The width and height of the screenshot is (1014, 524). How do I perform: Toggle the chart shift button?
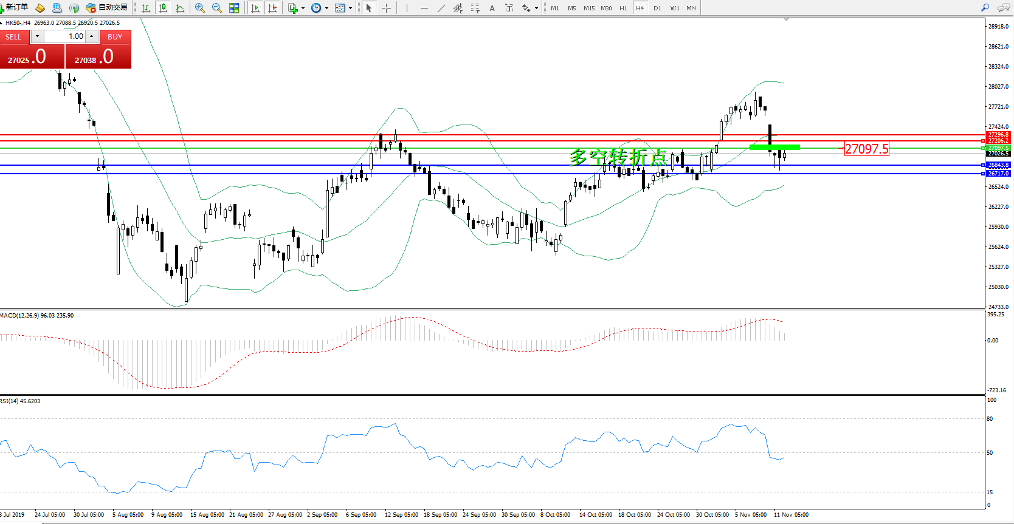coord(272,8)
